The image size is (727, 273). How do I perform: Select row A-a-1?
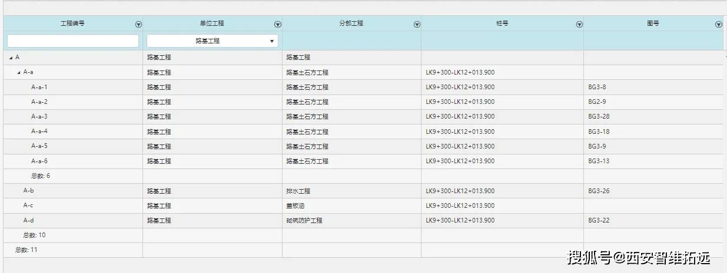point(39,87)
